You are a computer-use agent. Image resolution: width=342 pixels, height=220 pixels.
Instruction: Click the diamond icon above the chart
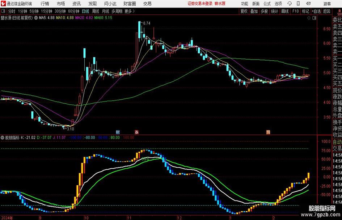point(309,18)
